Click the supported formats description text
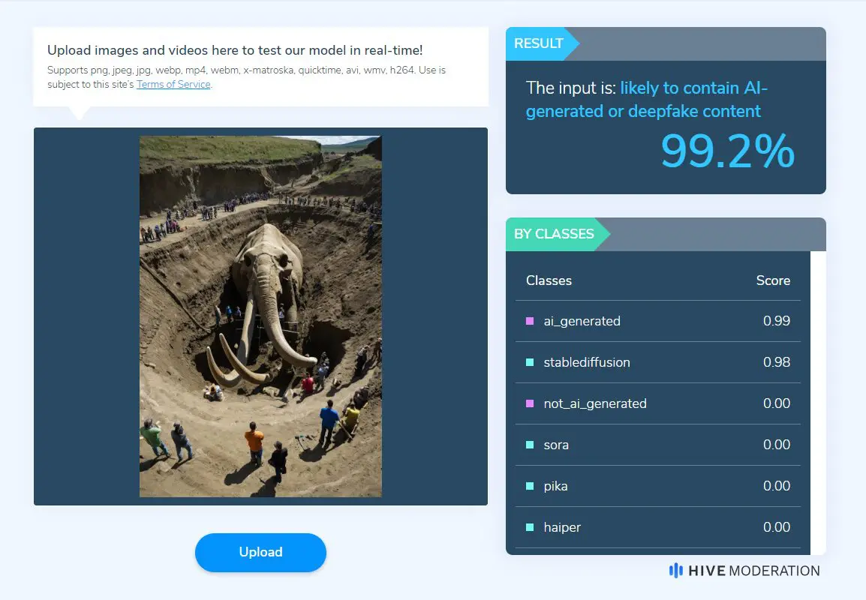The image size is (866, 600). (246, 77)
